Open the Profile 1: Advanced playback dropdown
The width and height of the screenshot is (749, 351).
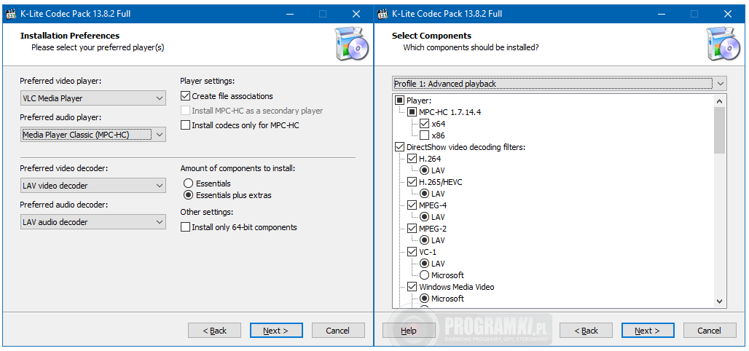click(x=560, y=84)
